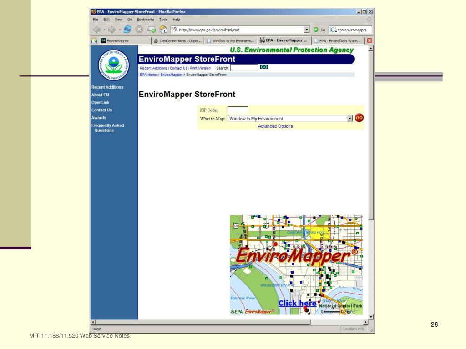Go back with the Back arrow icon

pyautogui.click(x=96, y=30)
